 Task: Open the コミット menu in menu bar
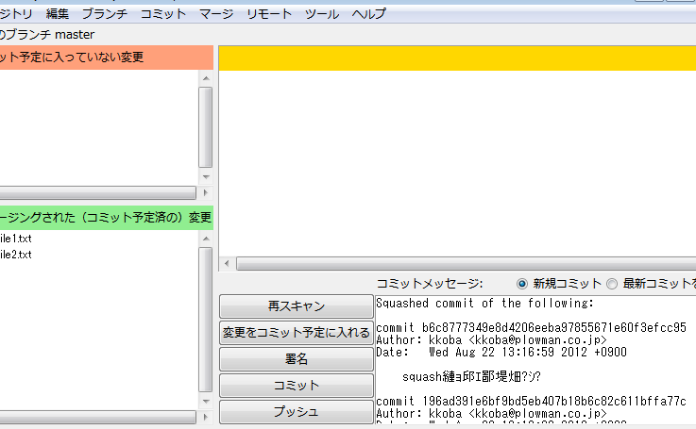tap(163, 14)
